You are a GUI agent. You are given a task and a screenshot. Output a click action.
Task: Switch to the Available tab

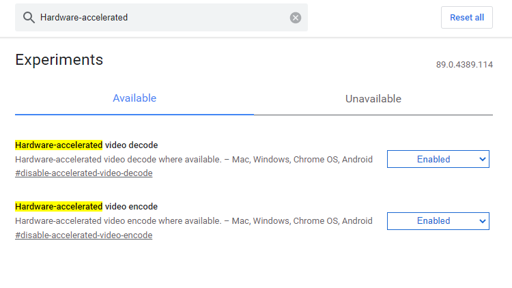tap(134, 98)
